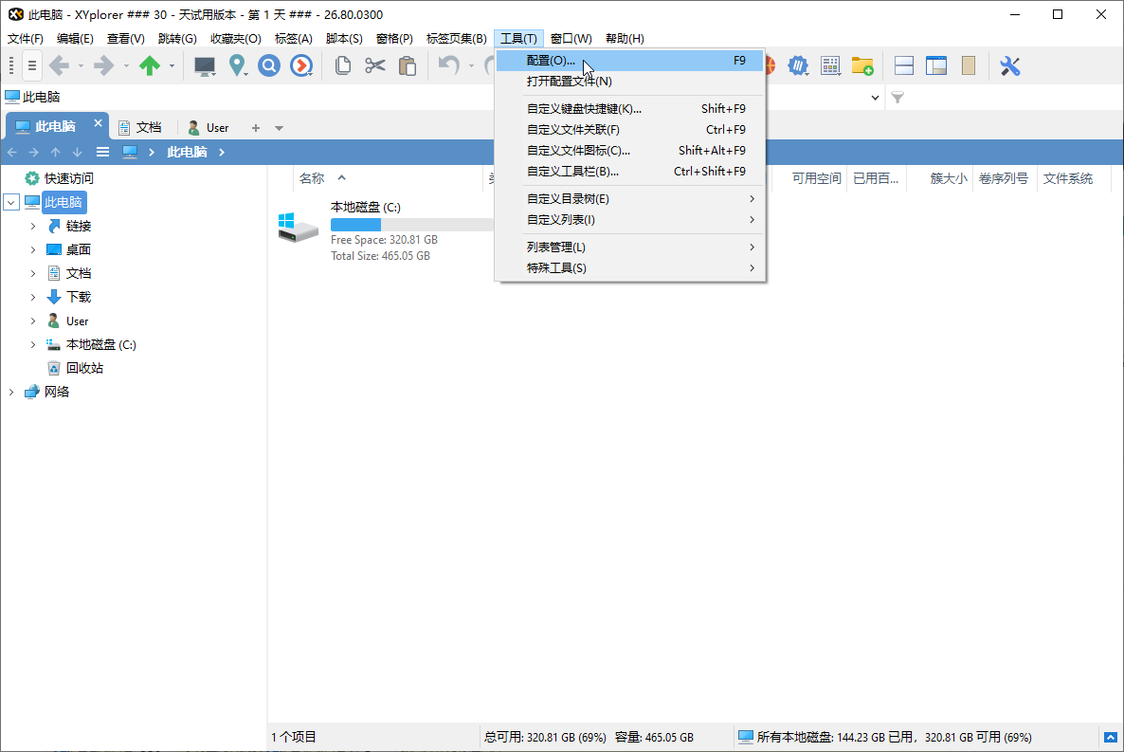This screenshot has height=752, width=1124.
Task: Click the breadcrumb bar computer icon
Action: pos(130,152)
